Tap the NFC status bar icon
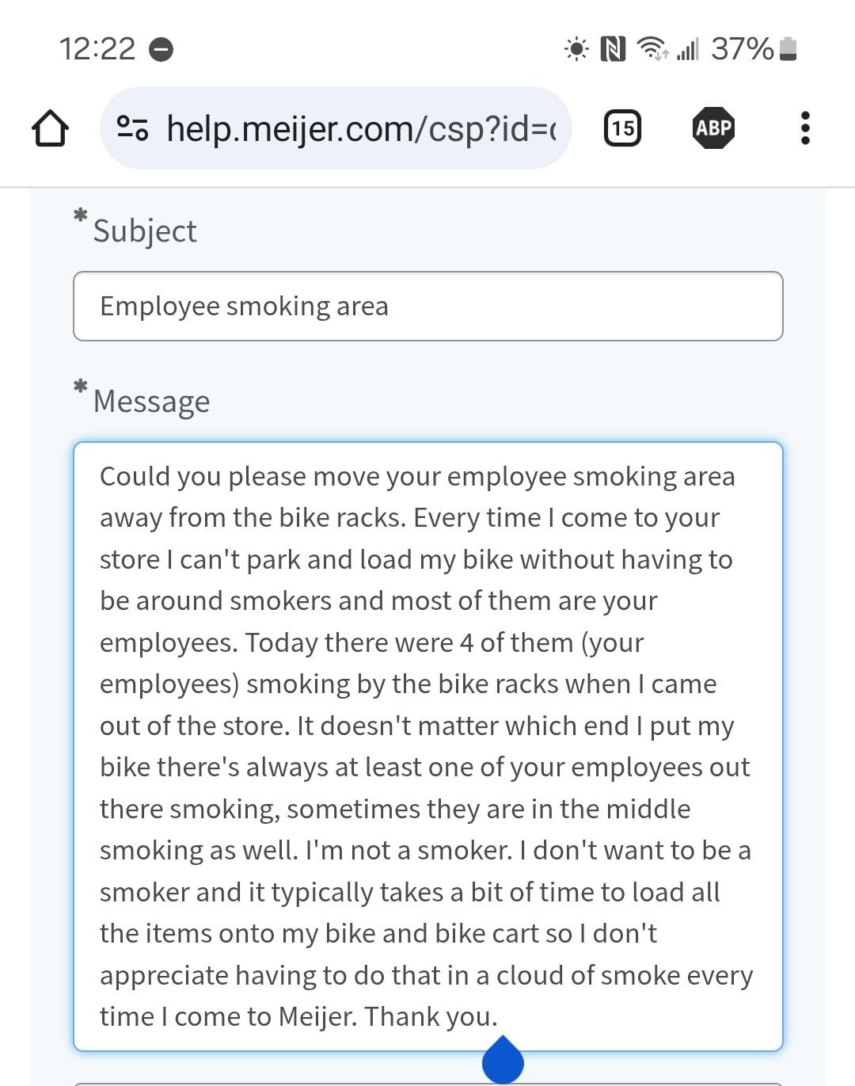Image resolution: width=855 pixels, height=1086 pixels. pos(613,50)
